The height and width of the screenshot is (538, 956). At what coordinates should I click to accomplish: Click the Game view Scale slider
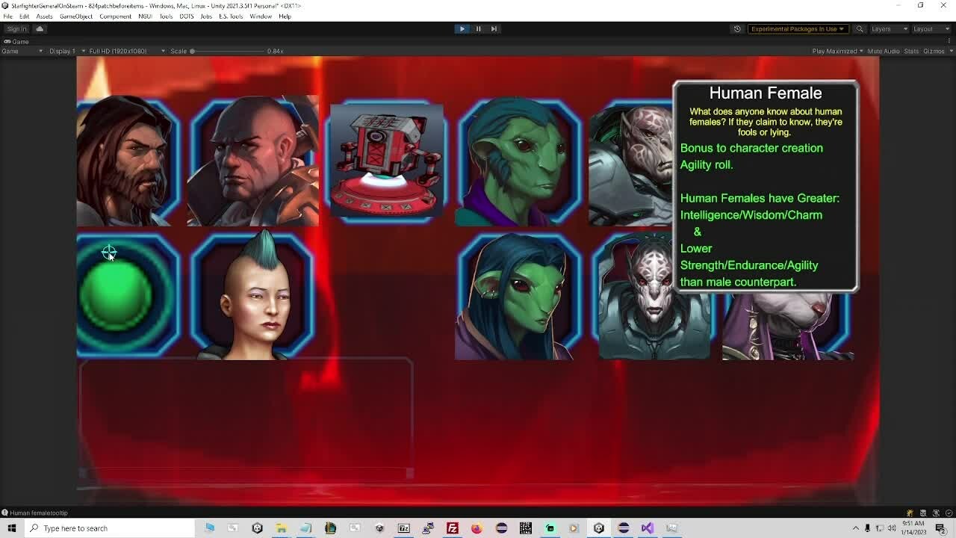point(224,51)
